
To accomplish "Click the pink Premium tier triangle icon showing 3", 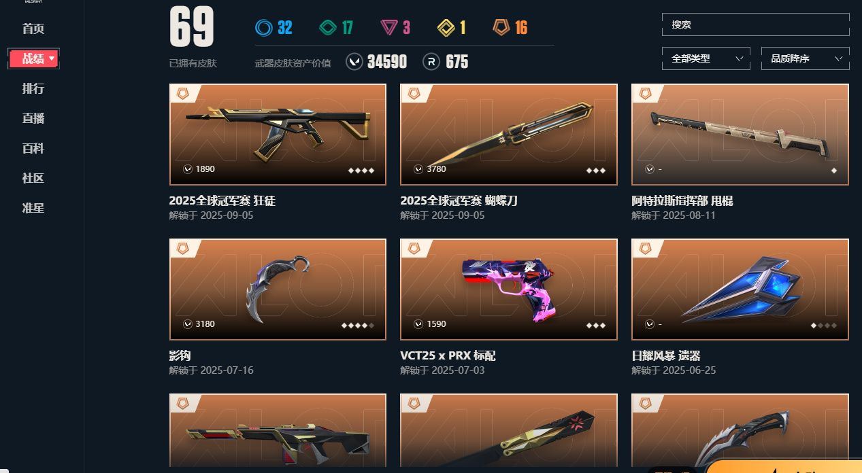I will point(388,28).
